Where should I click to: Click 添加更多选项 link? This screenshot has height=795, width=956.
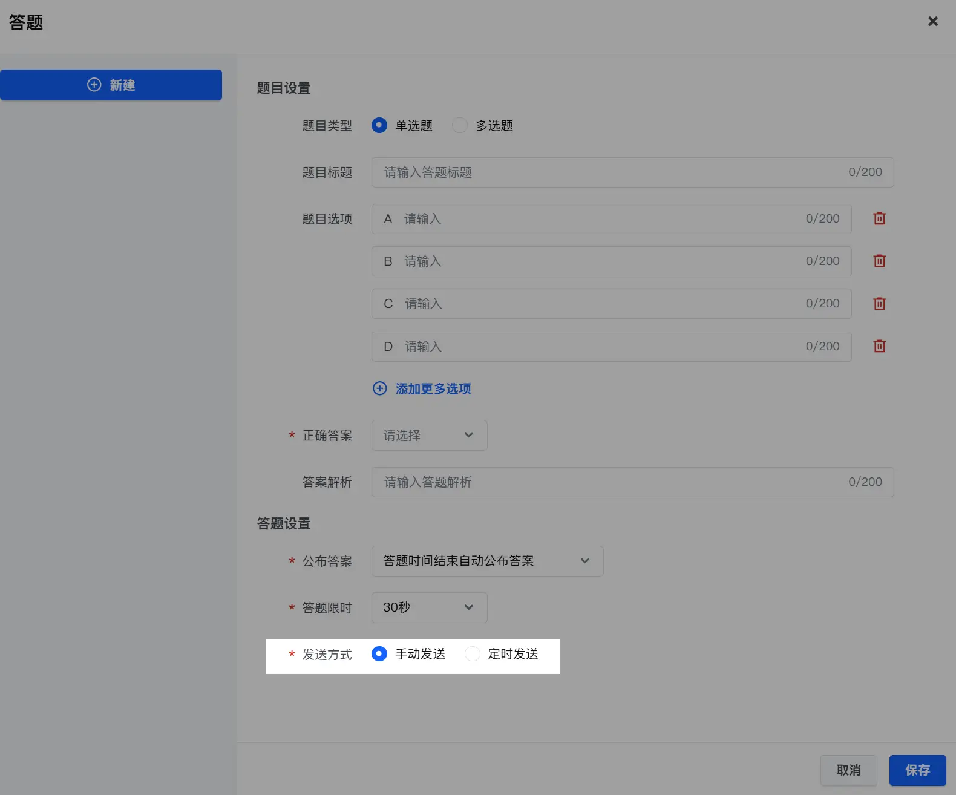(x=422, y=388)
